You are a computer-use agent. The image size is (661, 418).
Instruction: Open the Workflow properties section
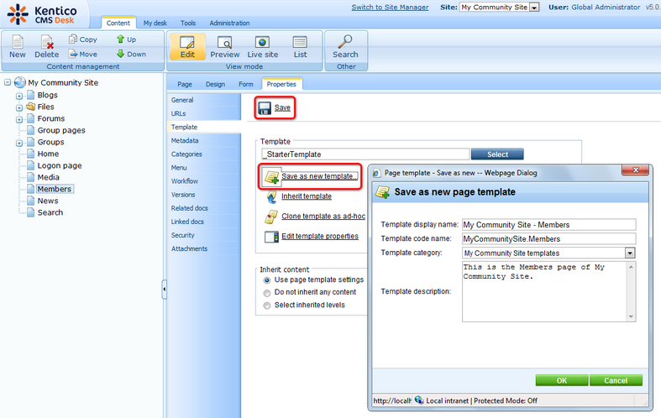tap(204, 181)
